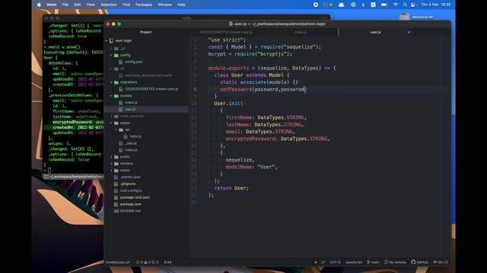Expand the seeders folder

click(111, 164)
